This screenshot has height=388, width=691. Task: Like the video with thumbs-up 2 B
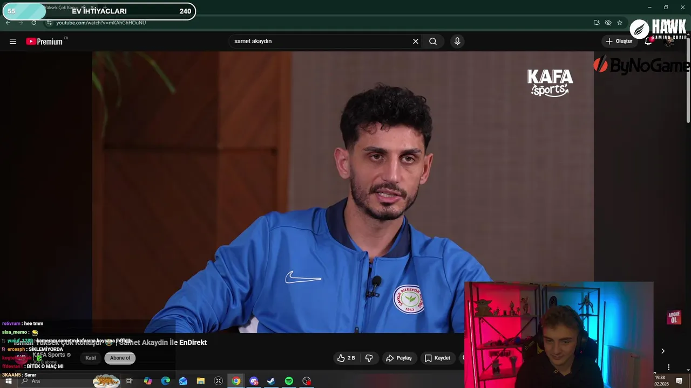pos(346,358)
